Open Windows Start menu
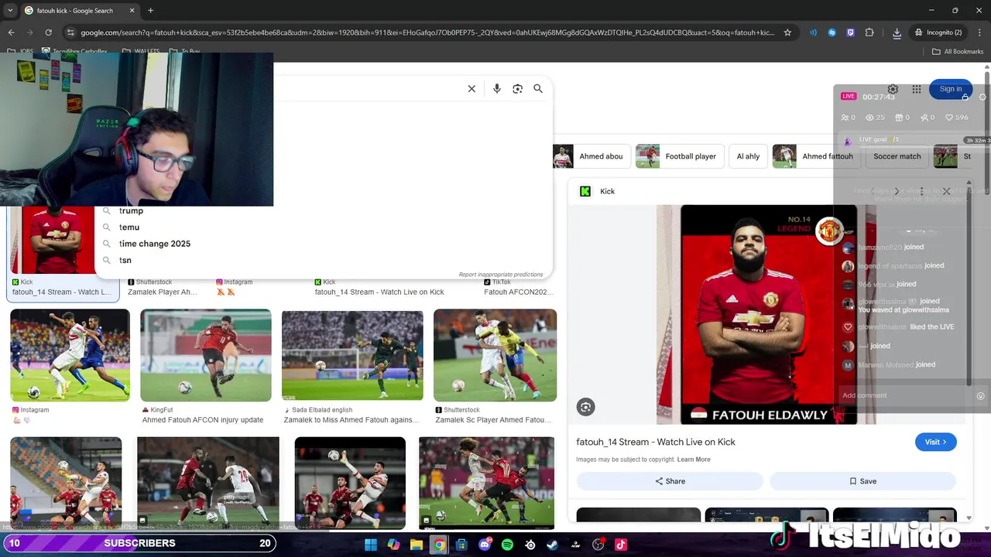This screenshot has height=557, width=991. click(x=371, y=545)
